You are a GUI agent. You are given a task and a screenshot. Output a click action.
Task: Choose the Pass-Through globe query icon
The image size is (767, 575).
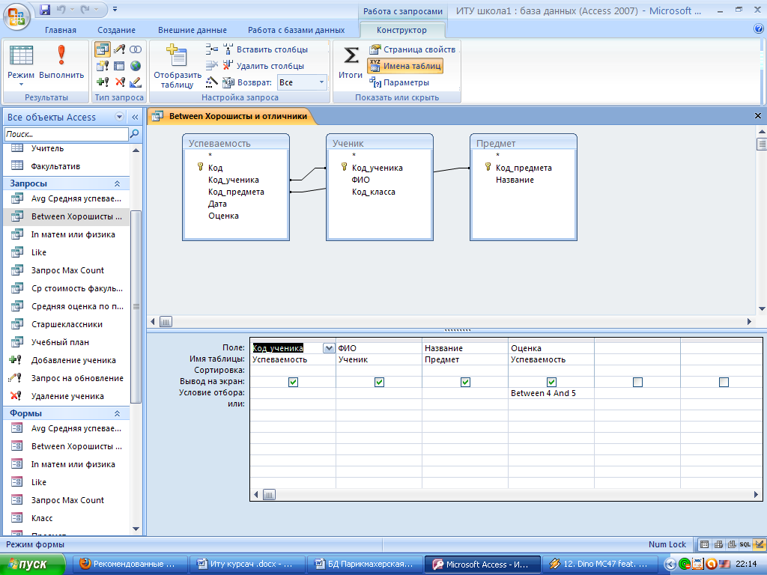coord(136,66)
